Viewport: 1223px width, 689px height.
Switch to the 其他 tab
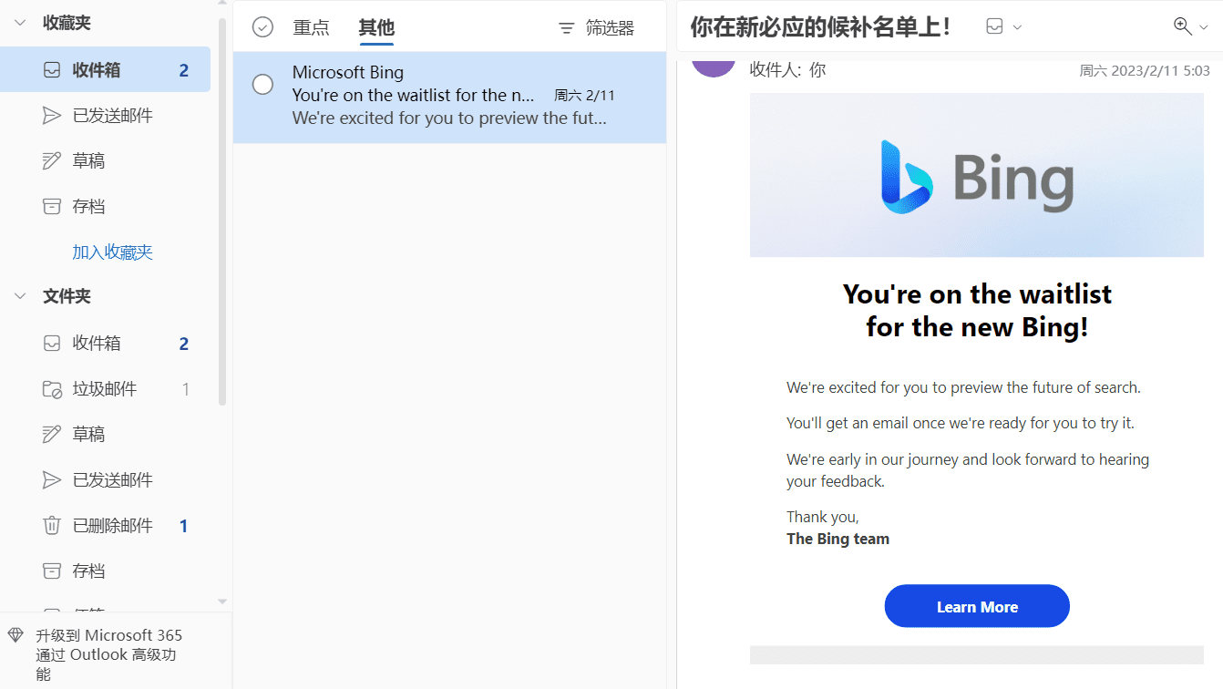(376, 28)
